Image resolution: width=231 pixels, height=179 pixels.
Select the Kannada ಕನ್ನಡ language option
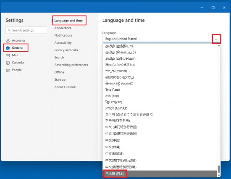click(160, 71)
